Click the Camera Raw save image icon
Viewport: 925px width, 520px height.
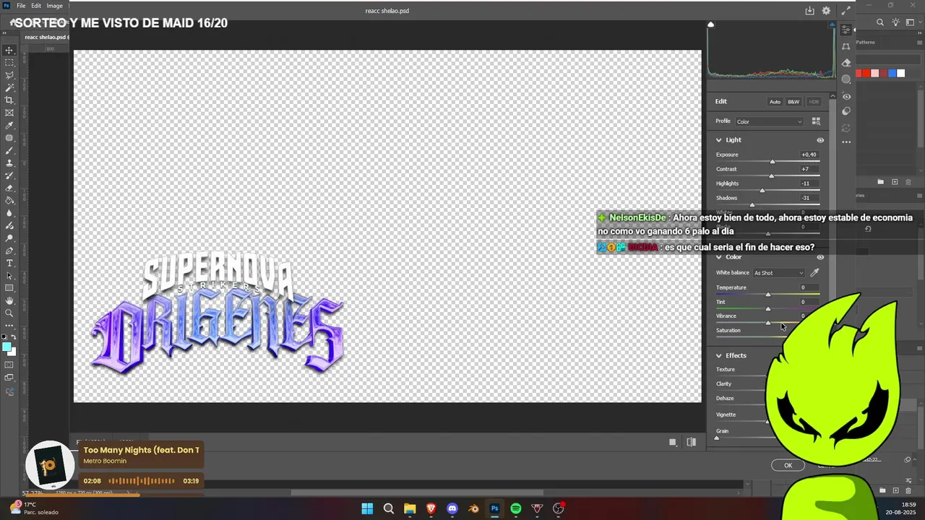click(x=810, y=11)
